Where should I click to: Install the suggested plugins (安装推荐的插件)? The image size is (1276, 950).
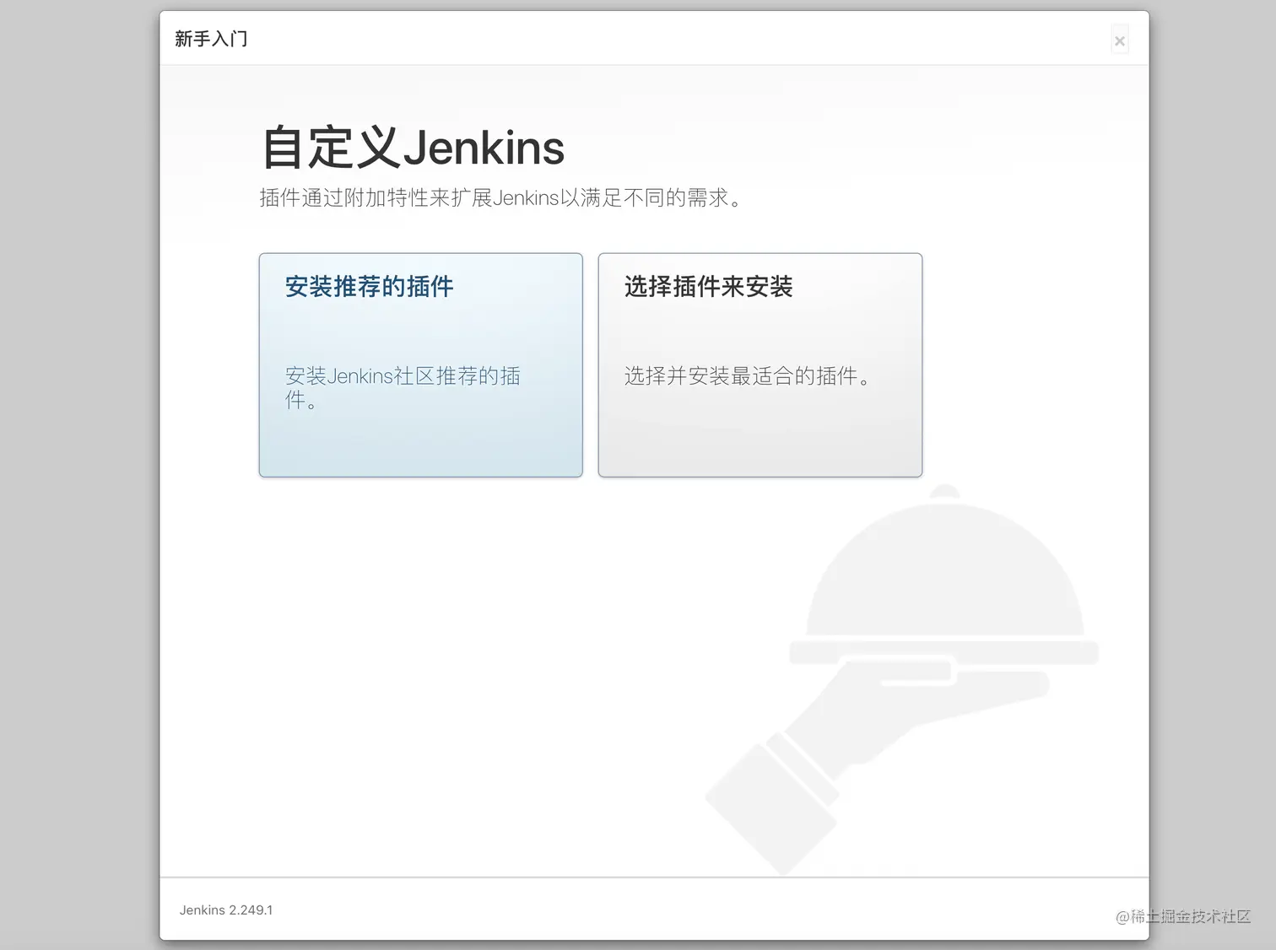(x=420, y=364)
